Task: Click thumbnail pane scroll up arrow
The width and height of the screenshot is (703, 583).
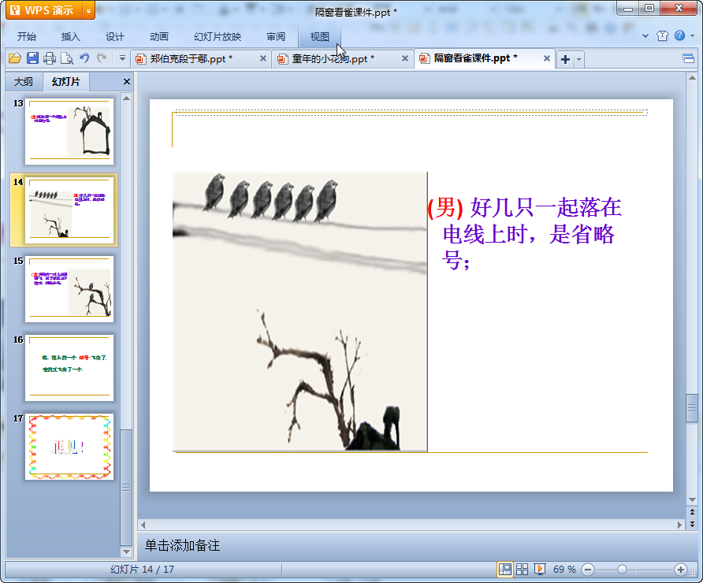Action: click(x=126, y=98)
